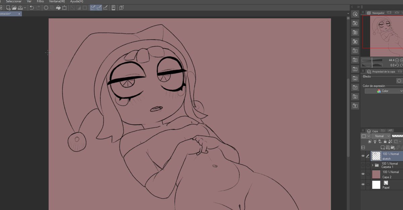Open the Normal blending mode dropdown
403x210 pixels.
381,136
